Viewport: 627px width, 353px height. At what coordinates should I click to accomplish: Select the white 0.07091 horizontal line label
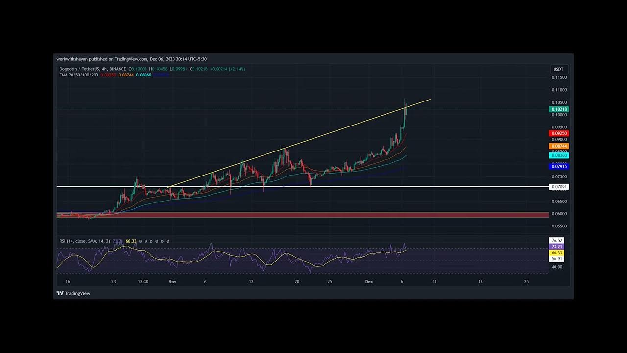click(558, 187)
